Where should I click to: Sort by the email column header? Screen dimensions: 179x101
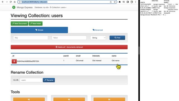(x=78, y=56)
